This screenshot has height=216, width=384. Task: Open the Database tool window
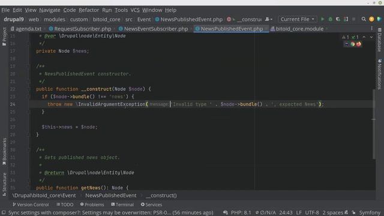pyautogui.click(x=380, y=40)
